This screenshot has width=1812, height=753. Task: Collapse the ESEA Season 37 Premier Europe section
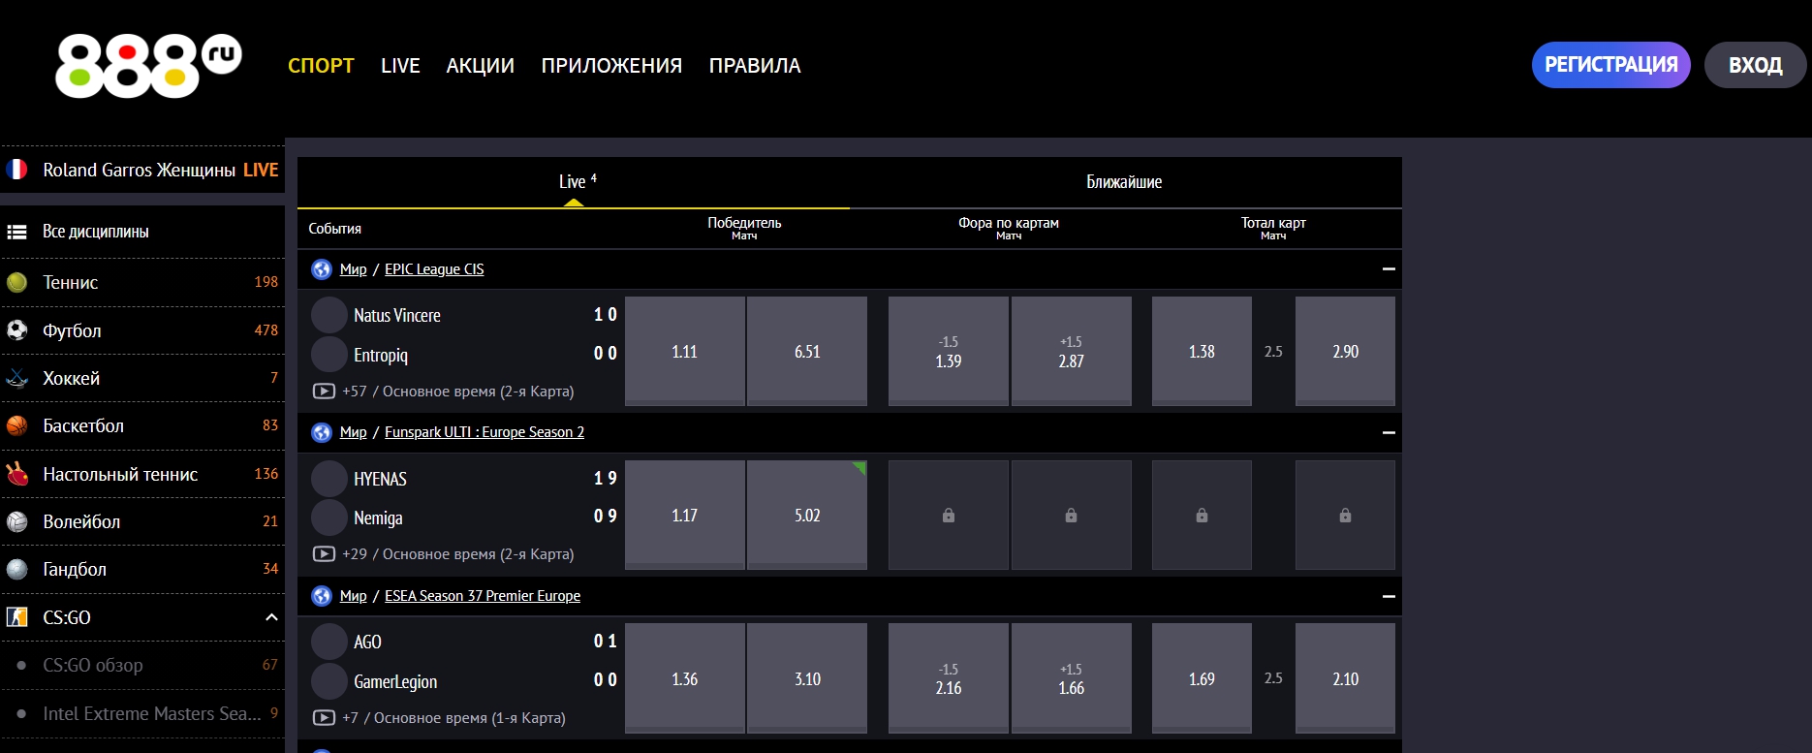coord(1388,596)
